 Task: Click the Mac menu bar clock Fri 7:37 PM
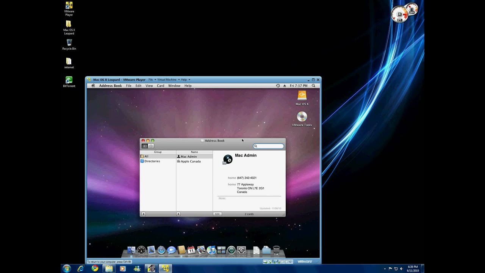tap(299, 86)
